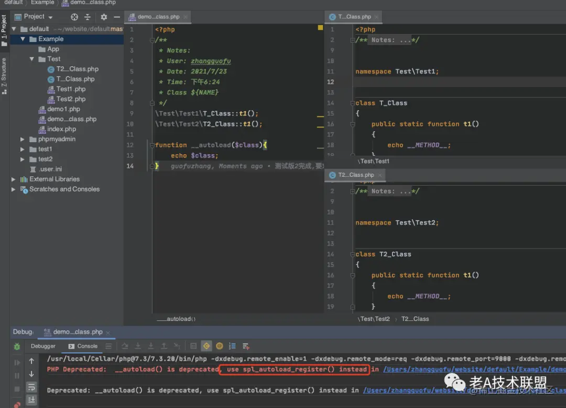Click the up arrow in console
The image size is (566, 408).
point(31,361)
